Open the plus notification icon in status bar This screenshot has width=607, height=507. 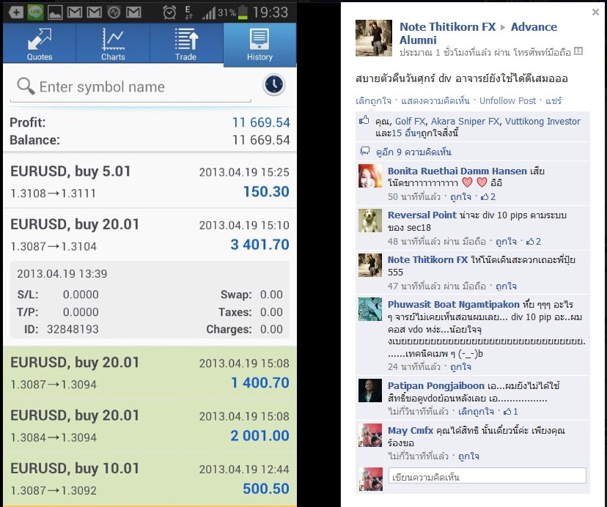(x=16, y=12)
